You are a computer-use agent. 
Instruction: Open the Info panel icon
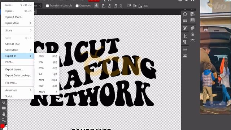(x=185, y=14)
